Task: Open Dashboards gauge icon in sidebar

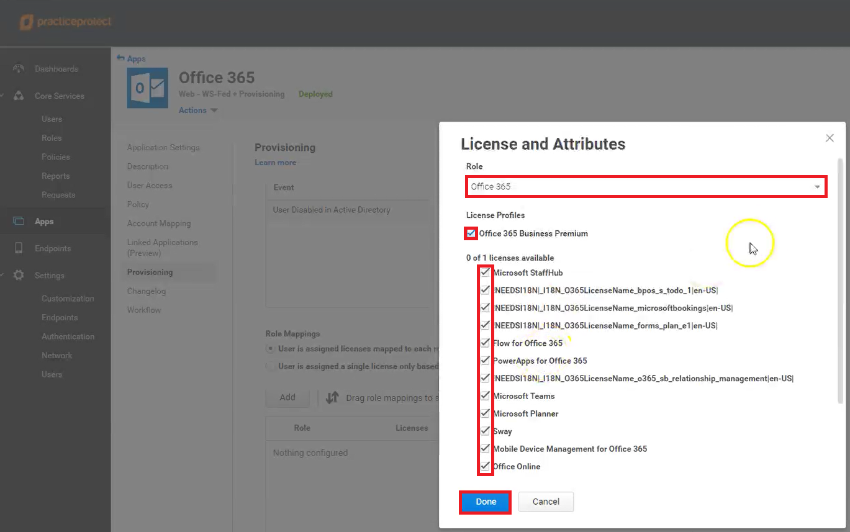Action: click(x=19, y=69)
